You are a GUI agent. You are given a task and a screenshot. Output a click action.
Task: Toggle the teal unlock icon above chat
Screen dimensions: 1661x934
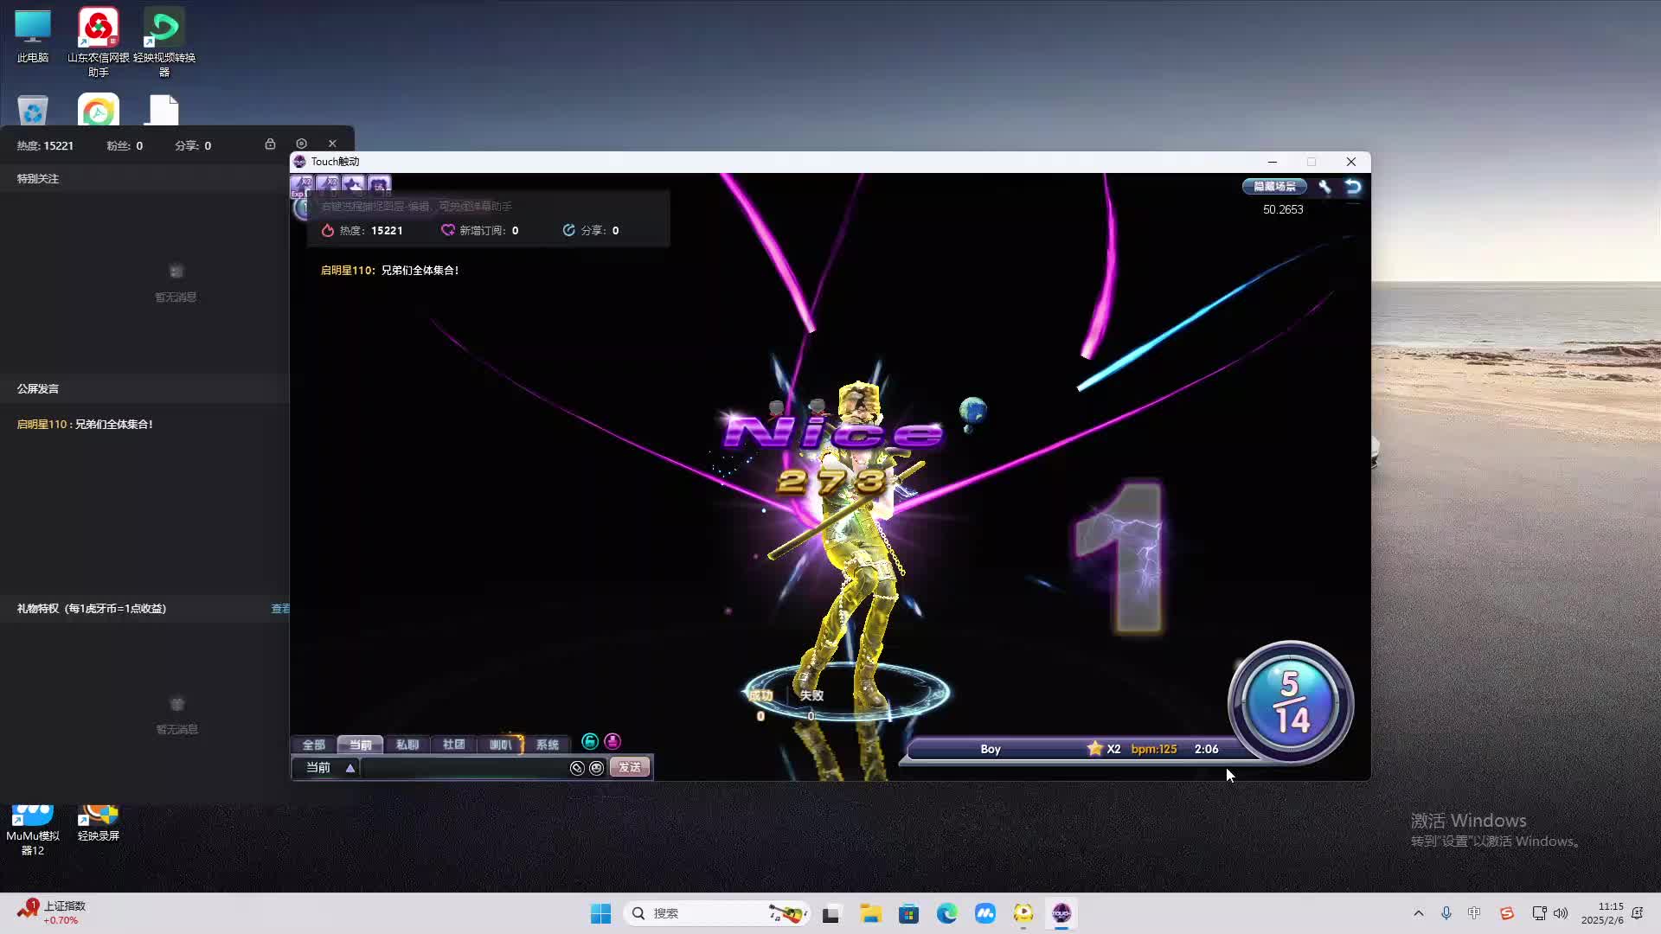click(x=590, y=741)
